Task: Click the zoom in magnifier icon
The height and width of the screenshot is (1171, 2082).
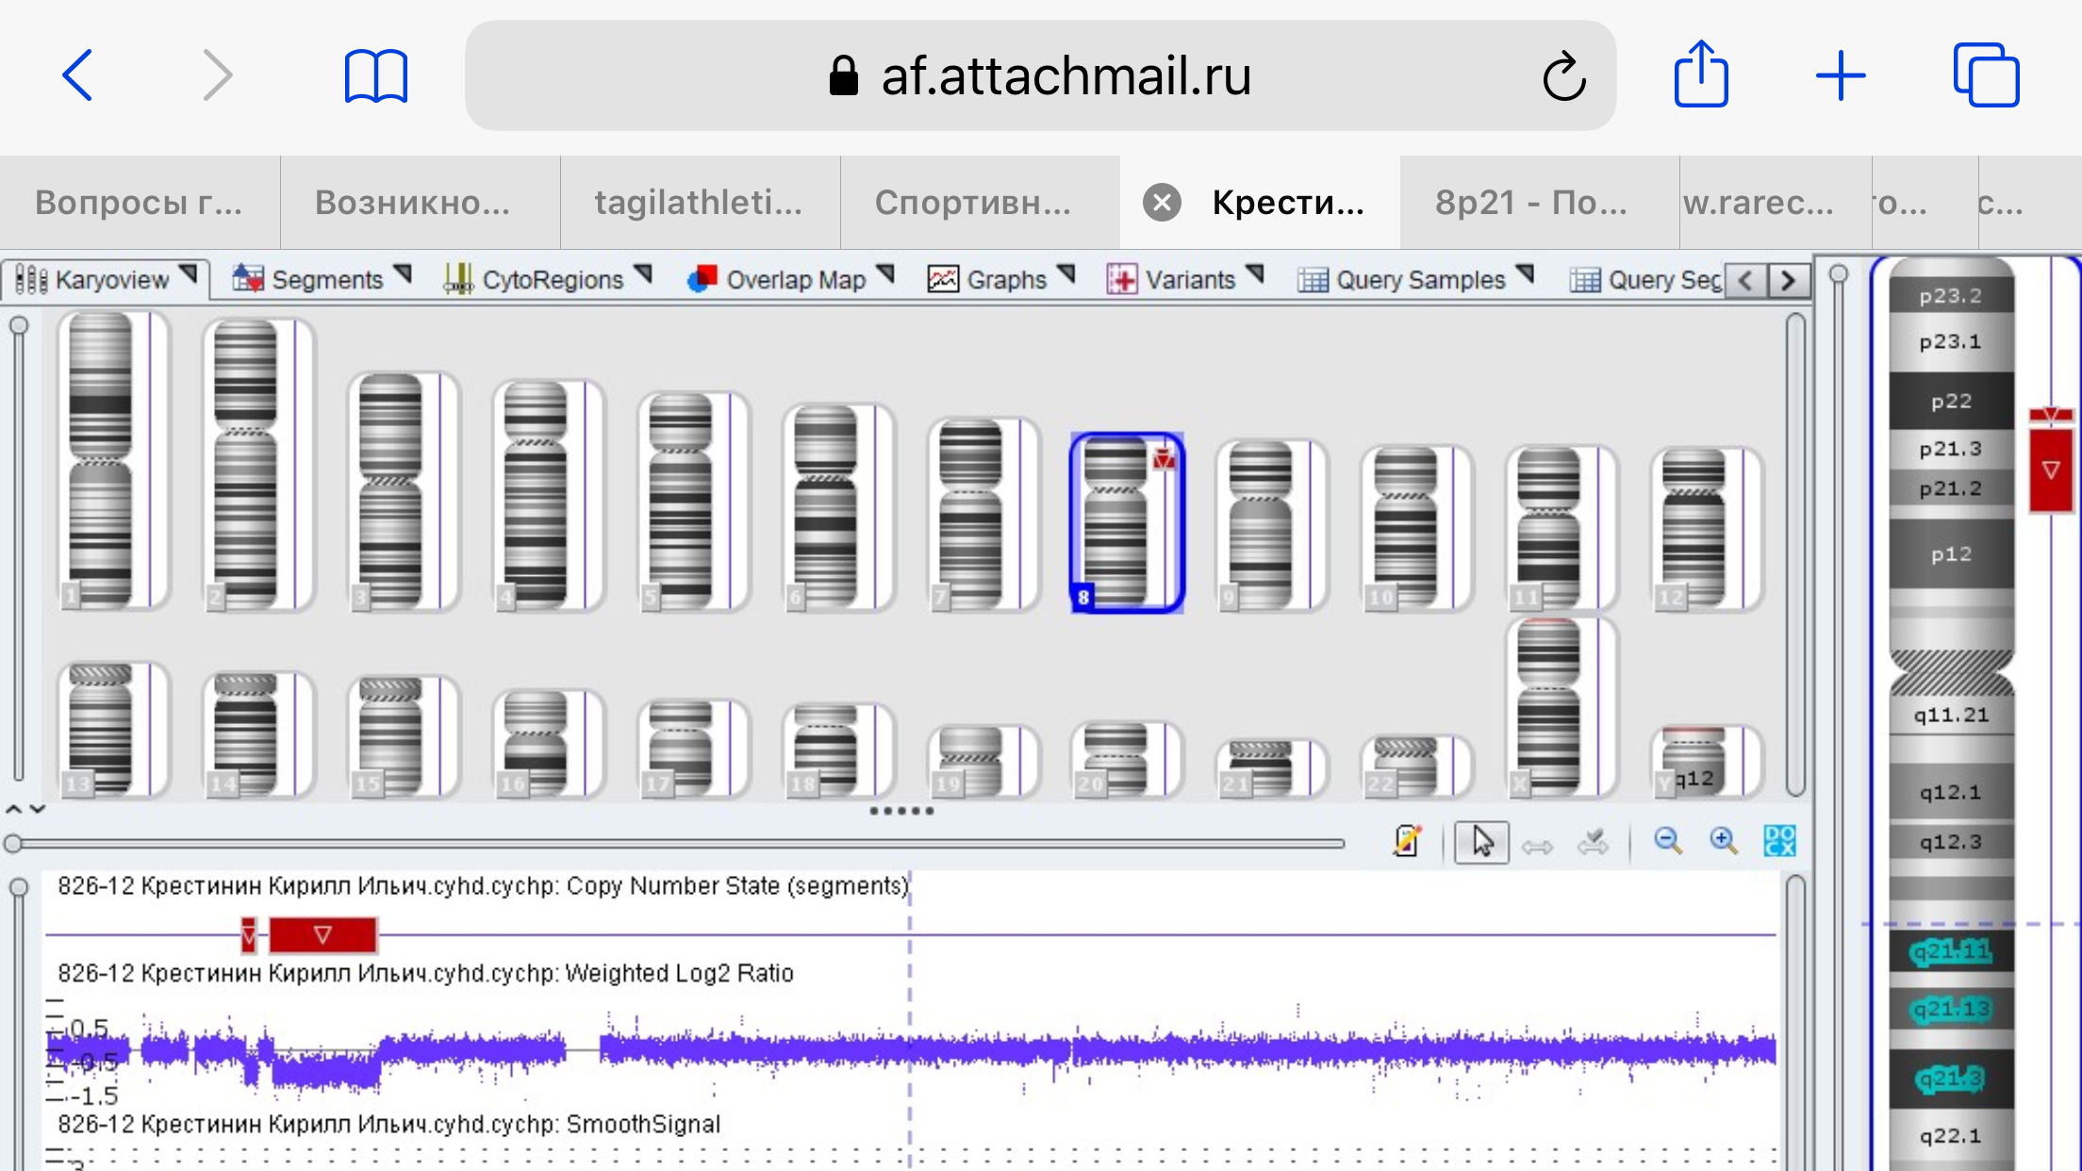Action: point(1724,841)
